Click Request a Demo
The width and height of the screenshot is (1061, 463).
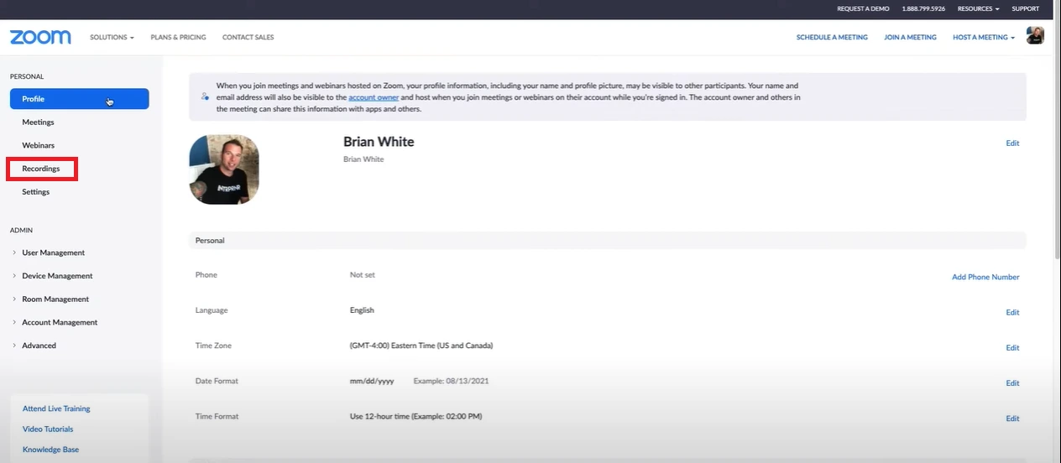(x=863, y=8)
